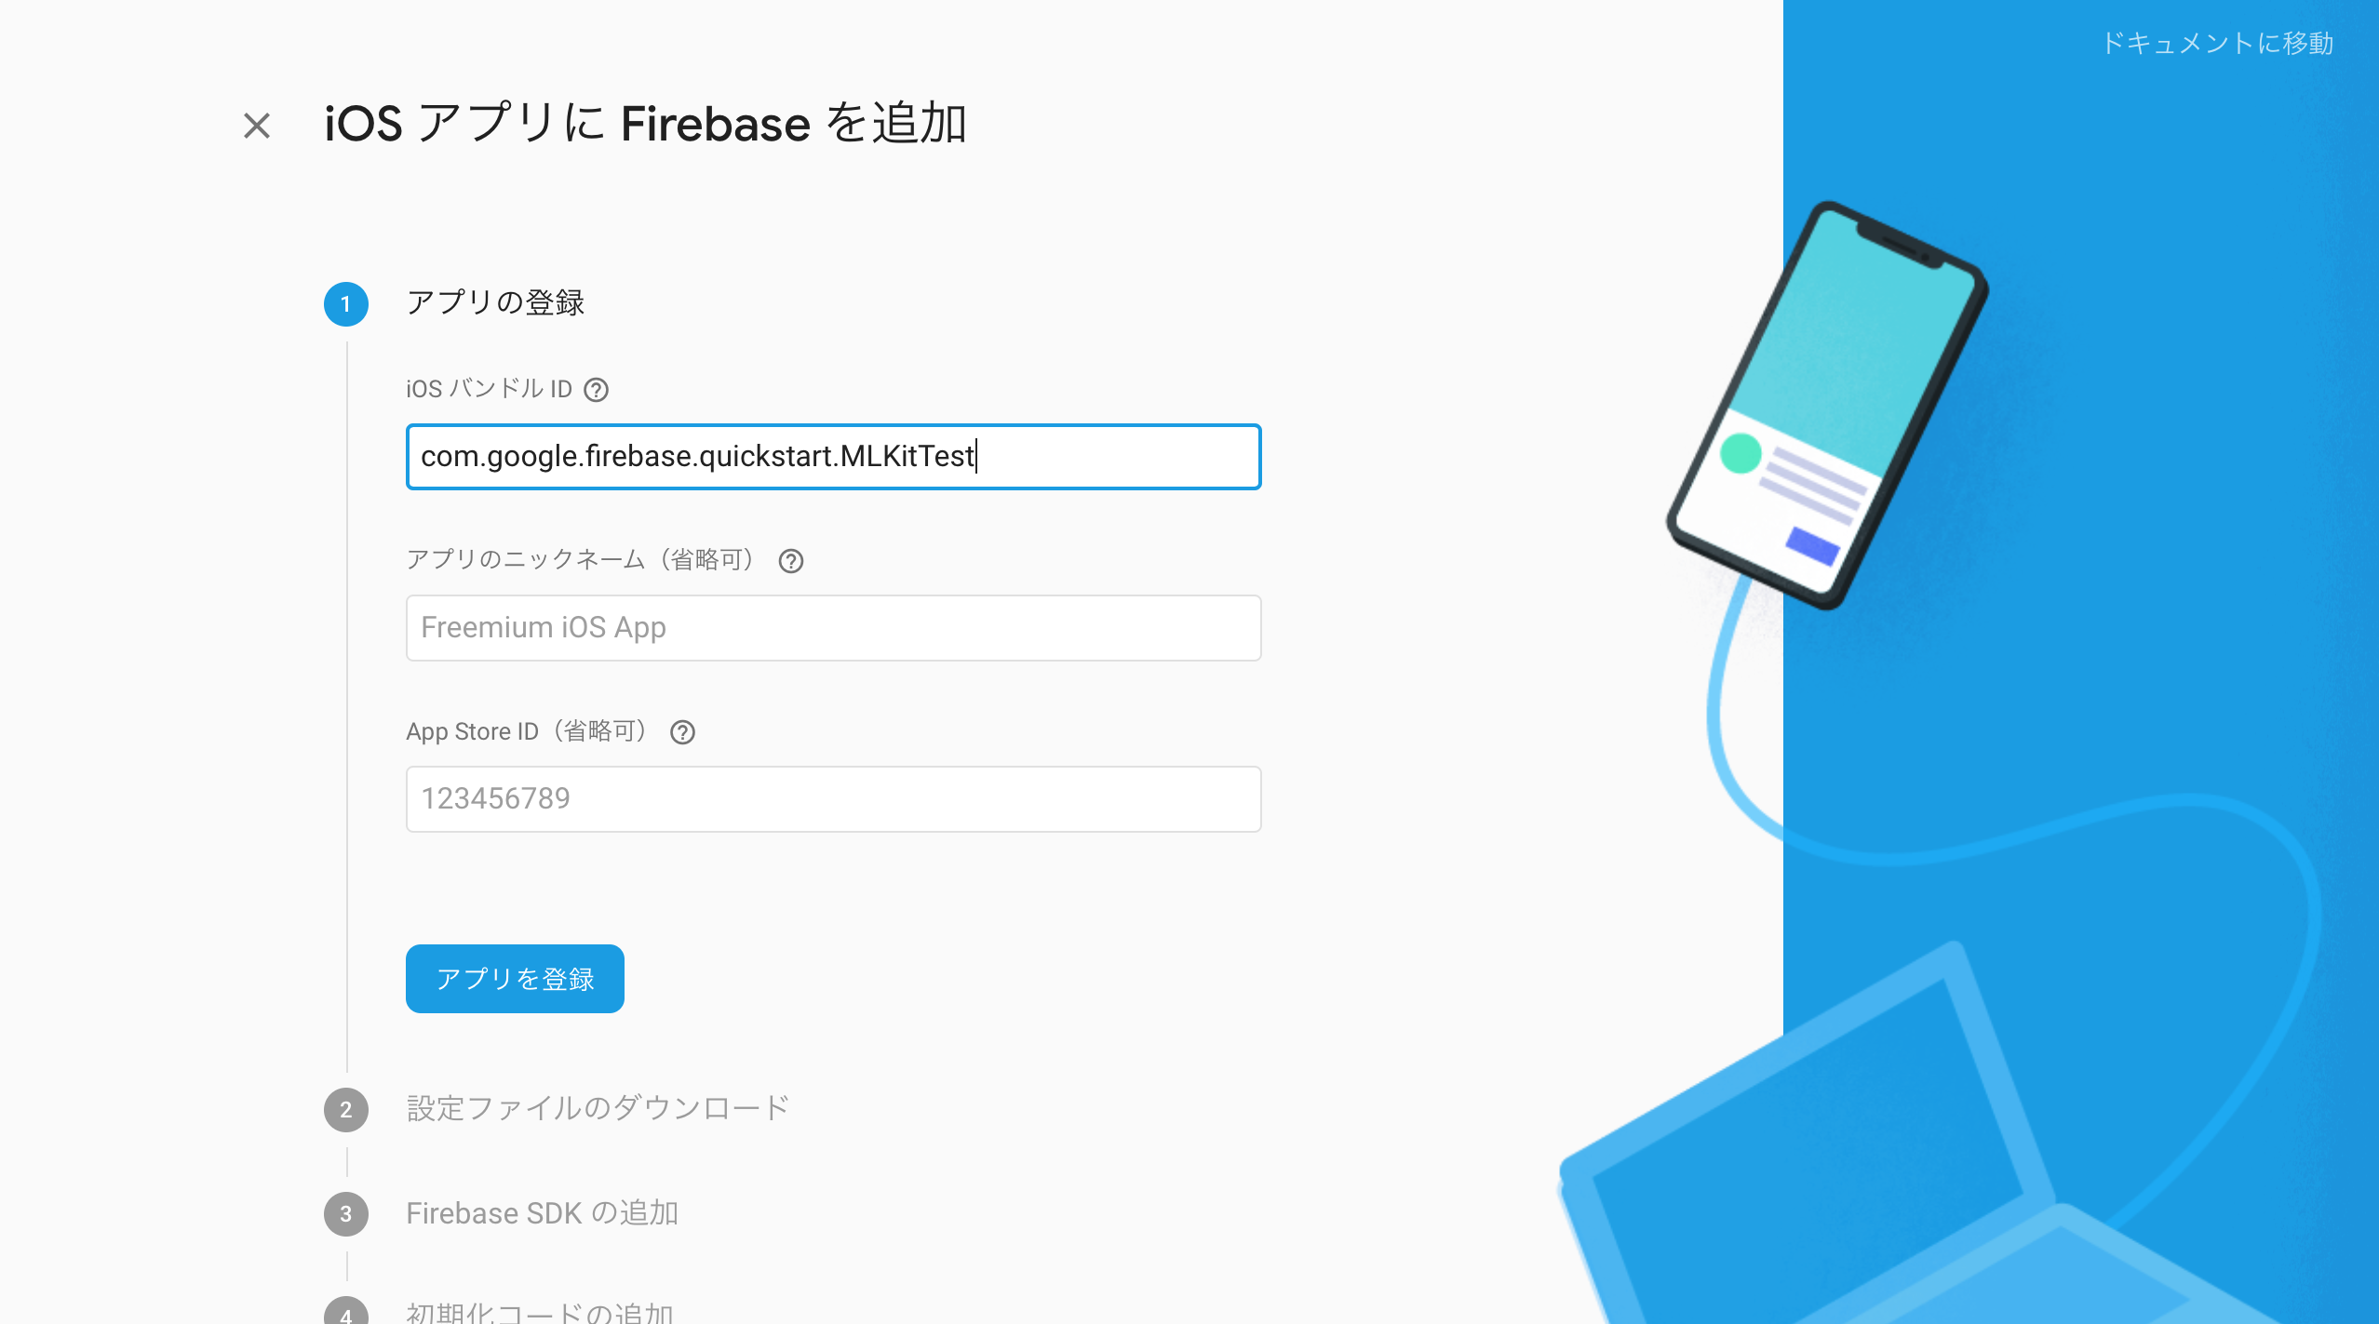Select the step 1 circle icon
Viewport: 2379px width, 1324px height.
pos(346,304)
